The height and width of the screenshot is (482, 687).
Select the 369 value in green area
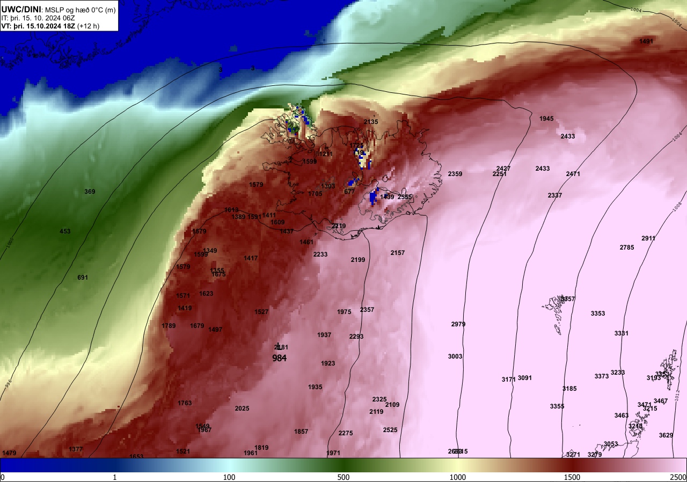[x=90, y=192]
